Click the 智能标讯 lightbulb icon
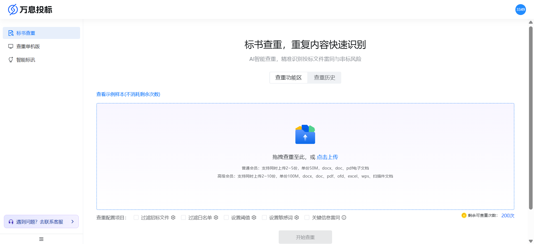This screenshot has height=244, width=534. coord(11,60)
